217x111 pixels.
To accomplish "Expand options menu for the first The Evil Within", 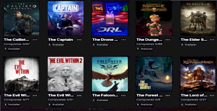I will (35, 95).
